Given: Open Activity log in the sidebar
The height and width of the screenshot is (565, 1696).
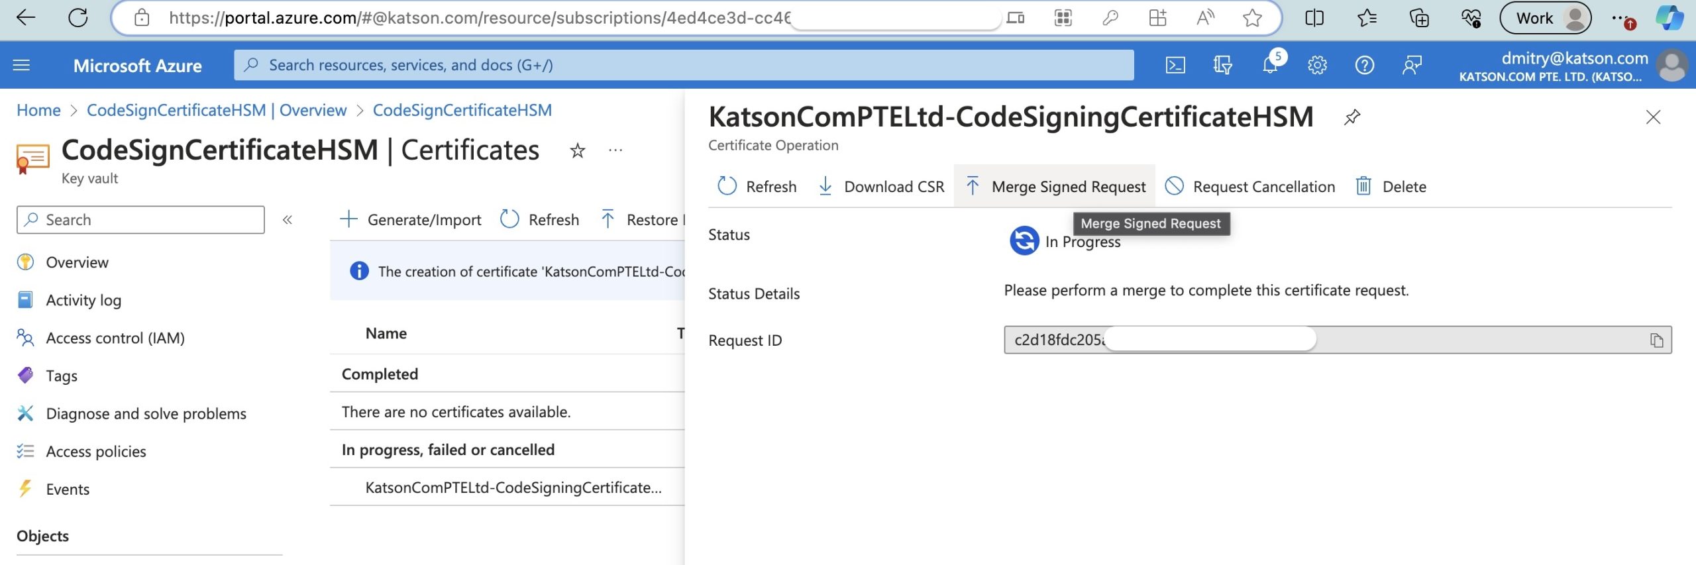Looking at the screenshot, I should [x=83, y=300].
